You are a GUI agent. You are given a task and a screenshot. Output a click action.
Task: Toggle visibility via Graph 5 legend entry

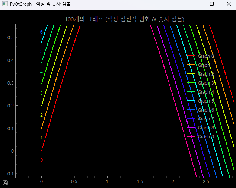click(x=201, y=101)
